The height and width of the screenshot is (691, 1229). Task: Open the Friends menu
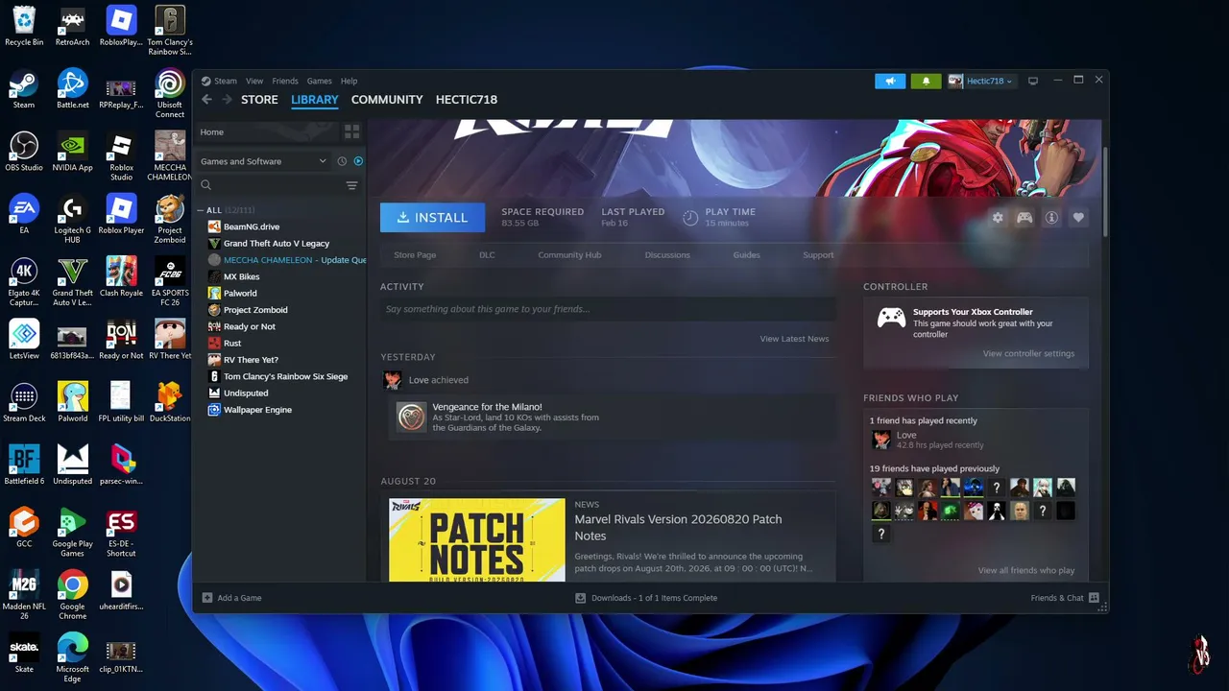[285, 81]
